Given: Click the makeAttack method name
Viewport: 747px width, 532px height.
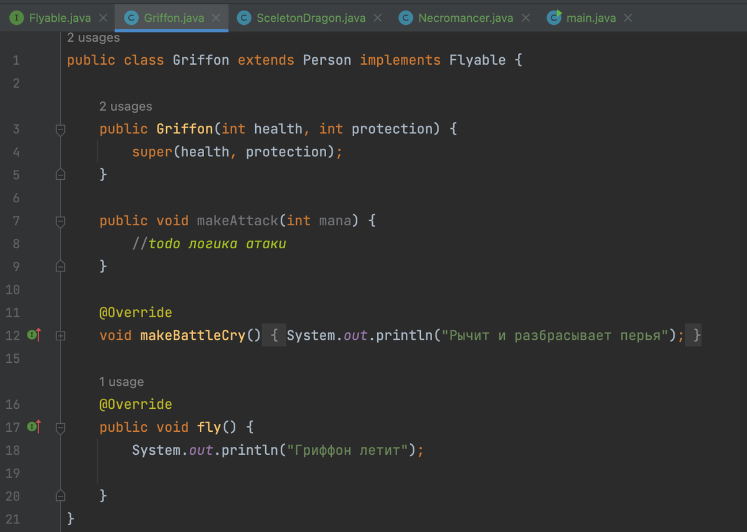Looking at the screenshot, I should tap(238, 220).
